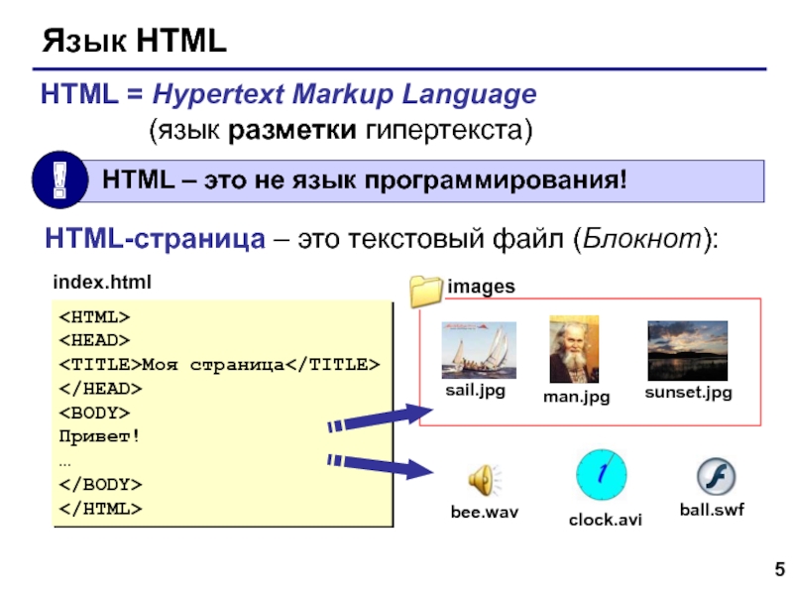793x595 pixels.
Task: Click the ball.swf file name
Action: coord(711,510)
